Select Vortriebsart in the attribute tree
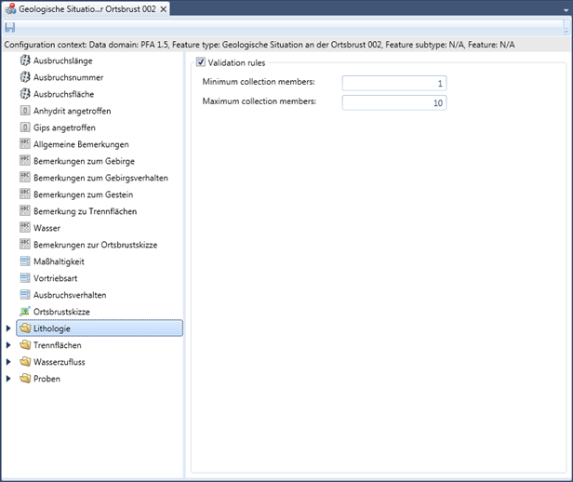573x482 pixels. coord(61,278)
